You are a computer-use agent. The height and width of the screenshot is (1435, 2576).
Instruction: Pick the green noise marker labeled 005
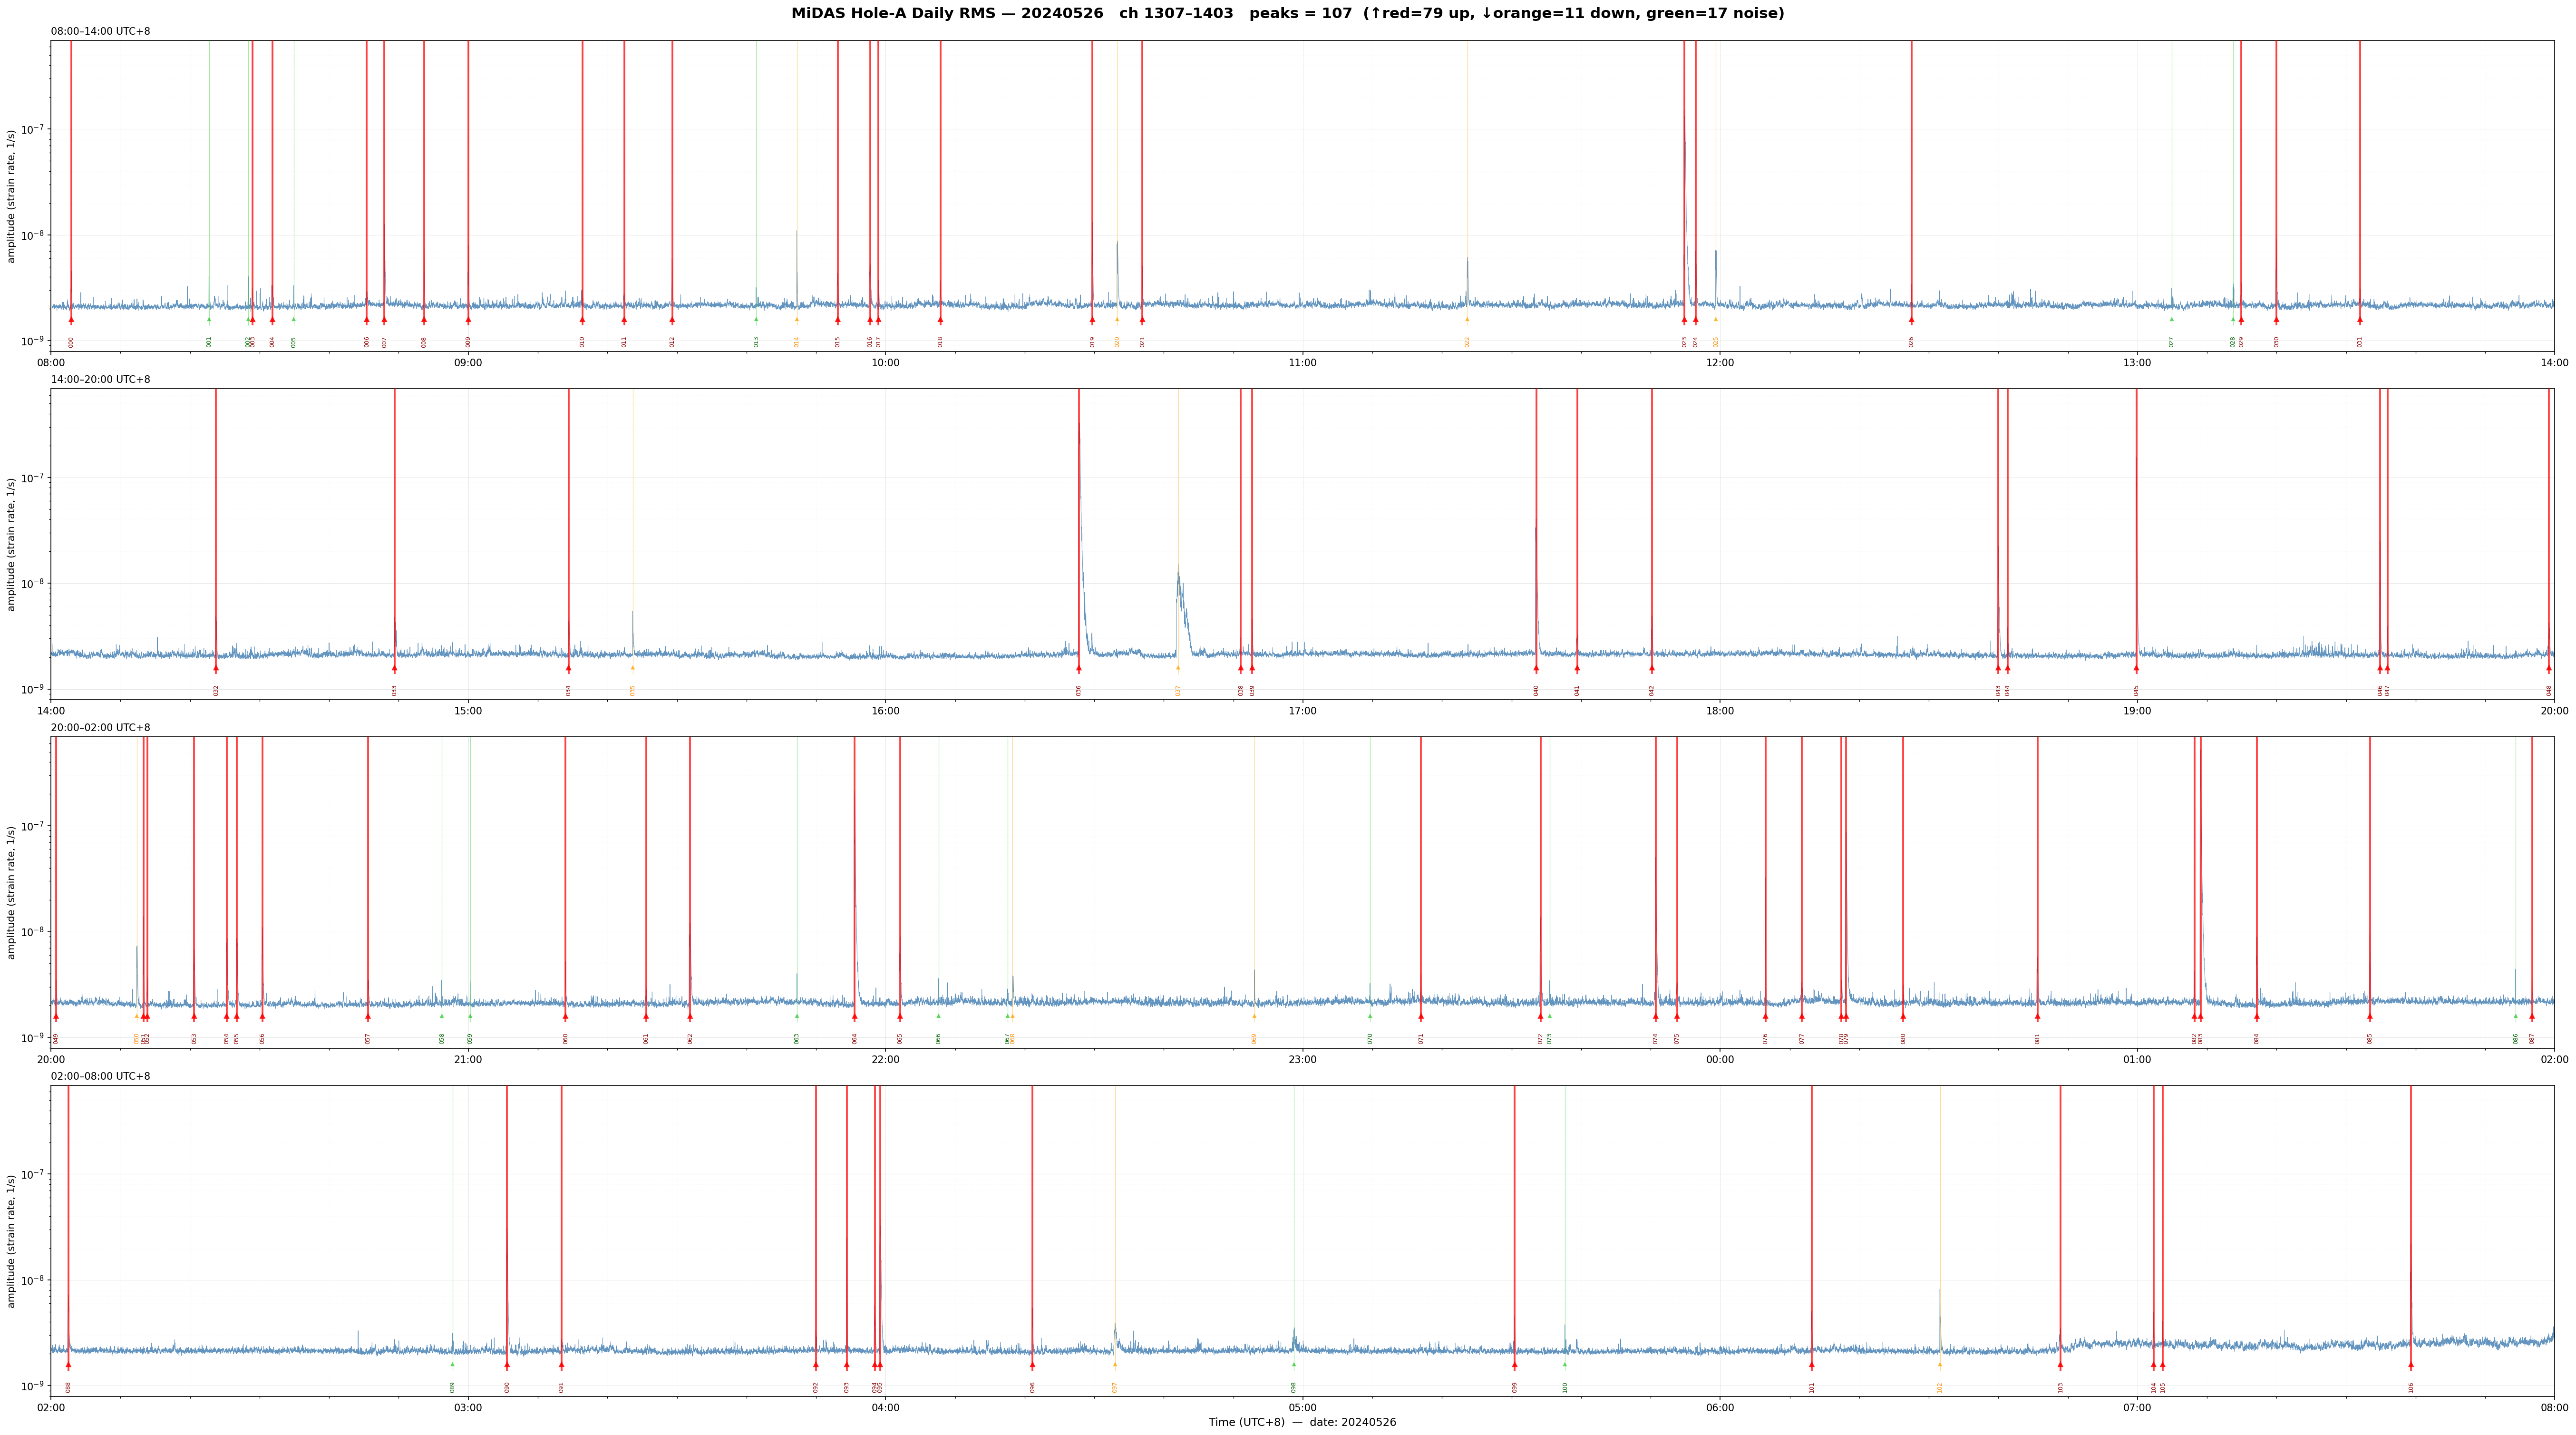[294, 319]
